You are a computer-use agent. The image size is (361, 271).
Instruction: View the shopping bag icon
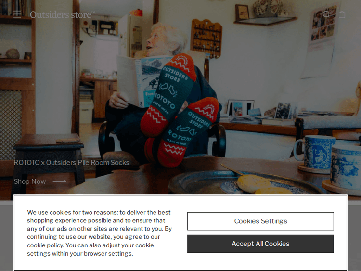click(342, 14)
